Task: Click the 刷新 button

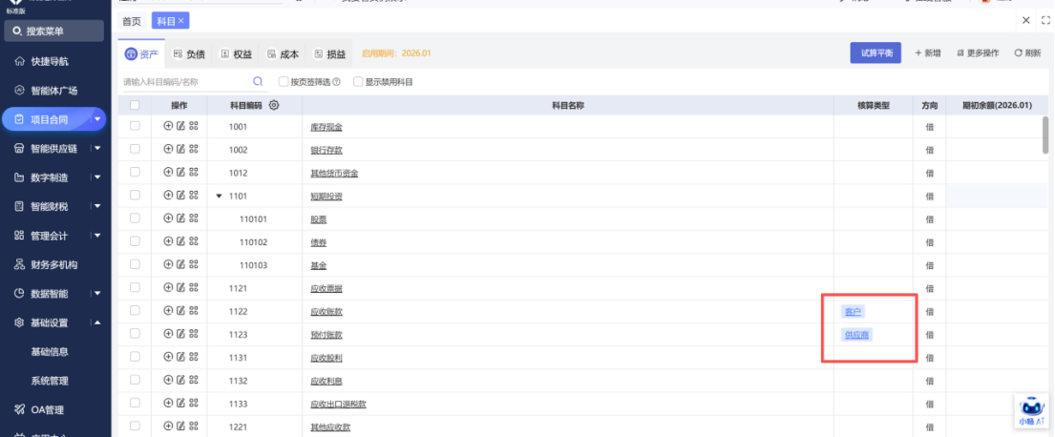Action: (1028, 53)
